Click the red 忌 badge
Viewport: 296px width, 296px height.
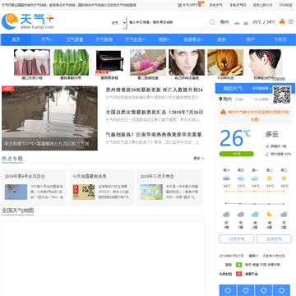click(239, 274)
